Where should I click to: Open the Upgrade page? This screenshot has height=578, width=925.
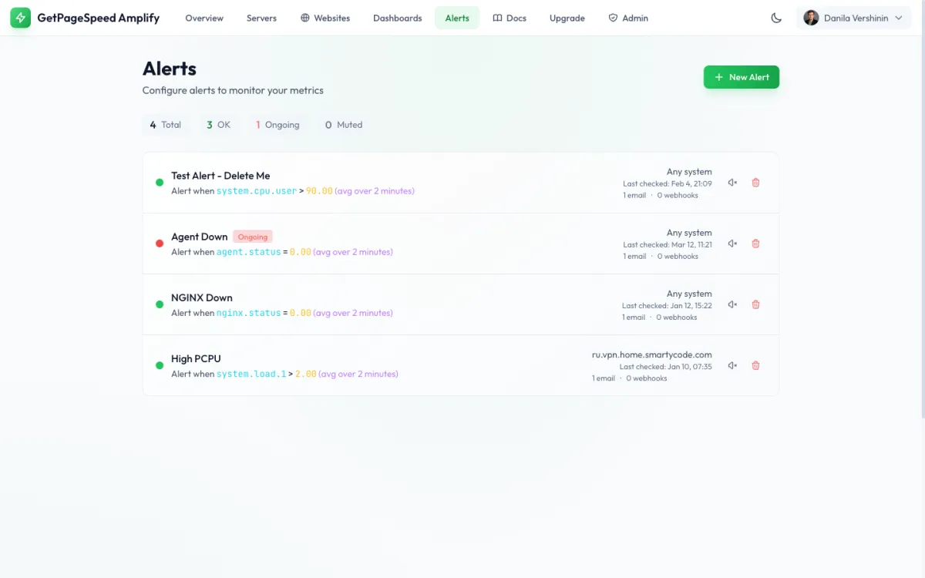567,17
